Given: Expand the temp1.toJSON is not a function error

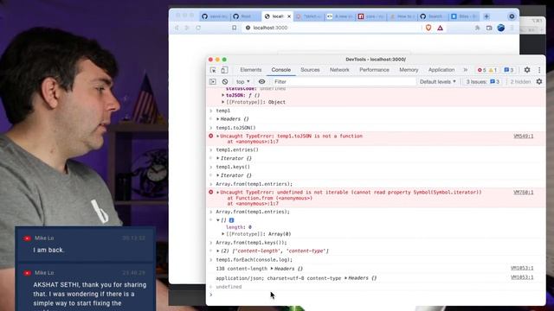Looking at the screenshot, I should (x=217, y=136).
